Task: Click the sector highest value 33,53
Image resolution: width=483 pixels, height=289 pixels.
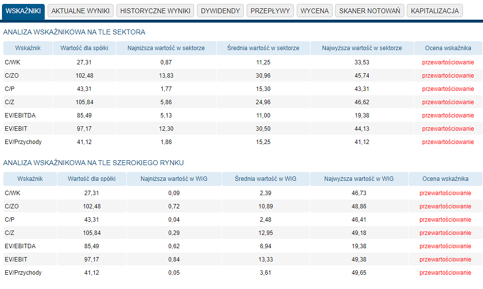Action: (362, 62)
